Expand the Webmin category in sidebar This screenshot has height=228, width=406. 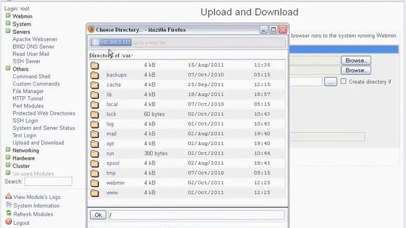click(x=8, y=15)
